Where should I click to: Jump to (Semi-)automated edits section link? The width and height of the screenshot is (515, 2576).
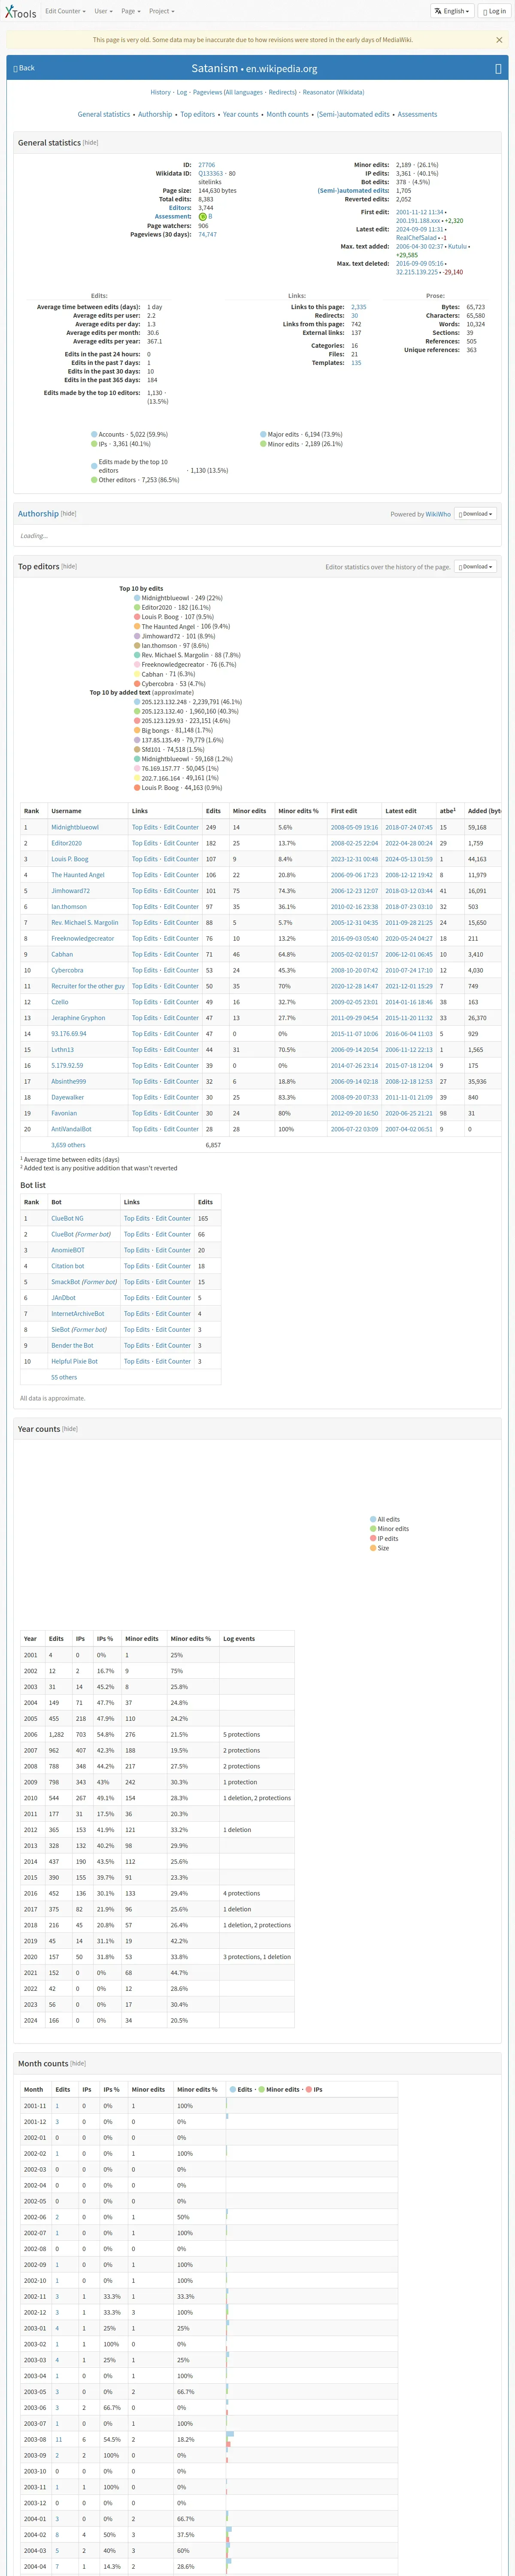click(x=353, y=114)
